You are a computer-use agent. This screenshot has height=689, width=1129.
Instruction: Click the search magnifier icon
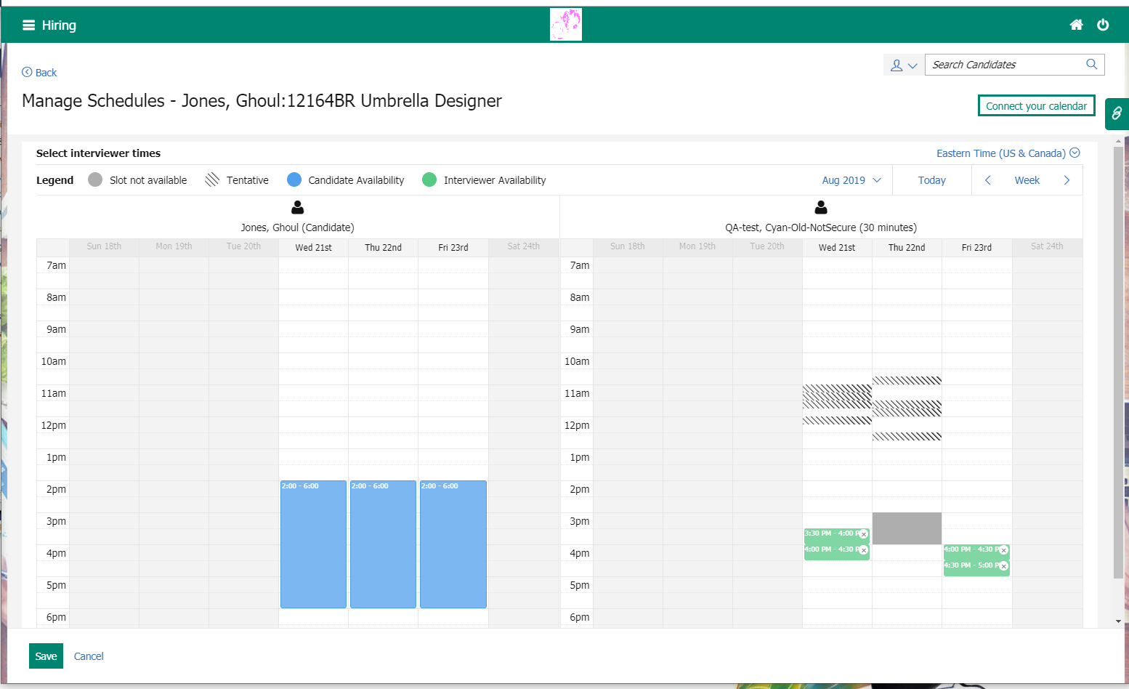1090,65
